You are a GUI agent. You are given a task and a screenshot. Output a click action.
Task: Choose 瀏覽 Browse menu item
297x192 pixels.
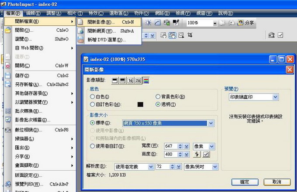[x=40, y=39]
